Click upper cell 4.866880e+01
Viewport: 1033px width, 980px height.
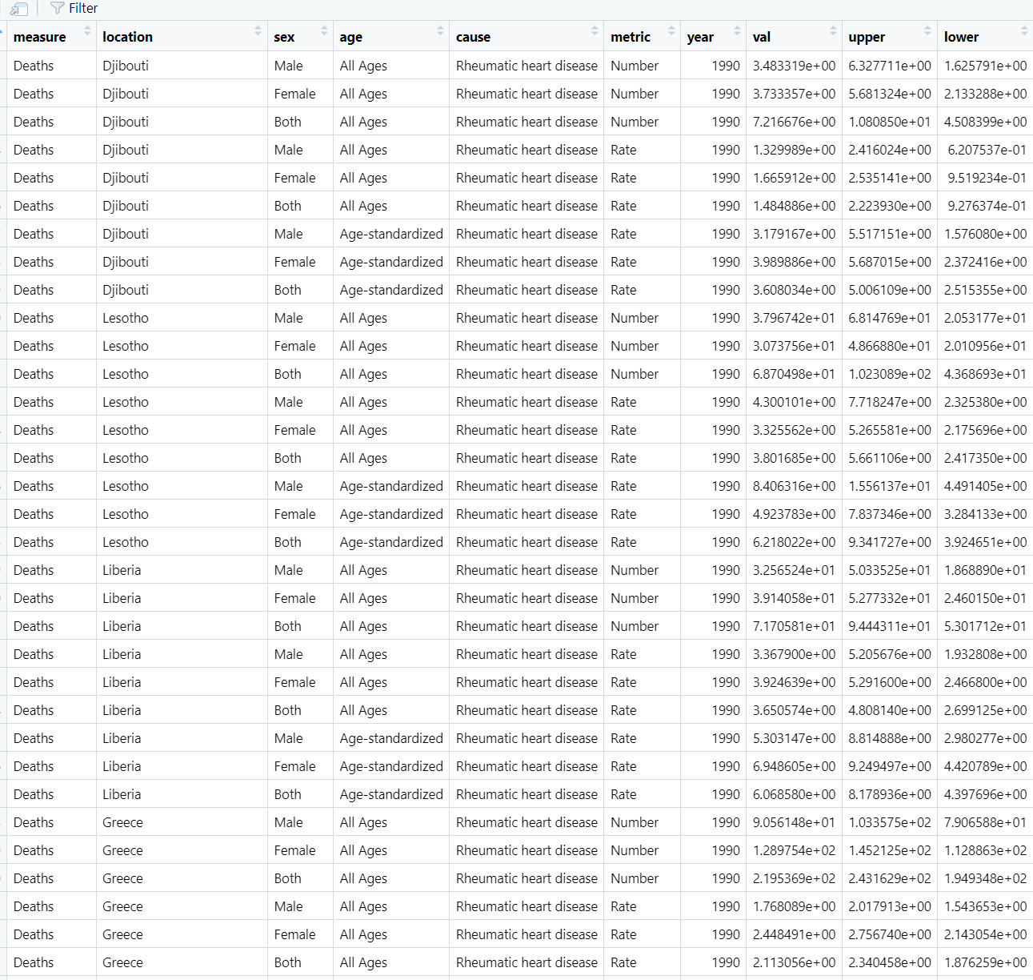click(890, 346)
